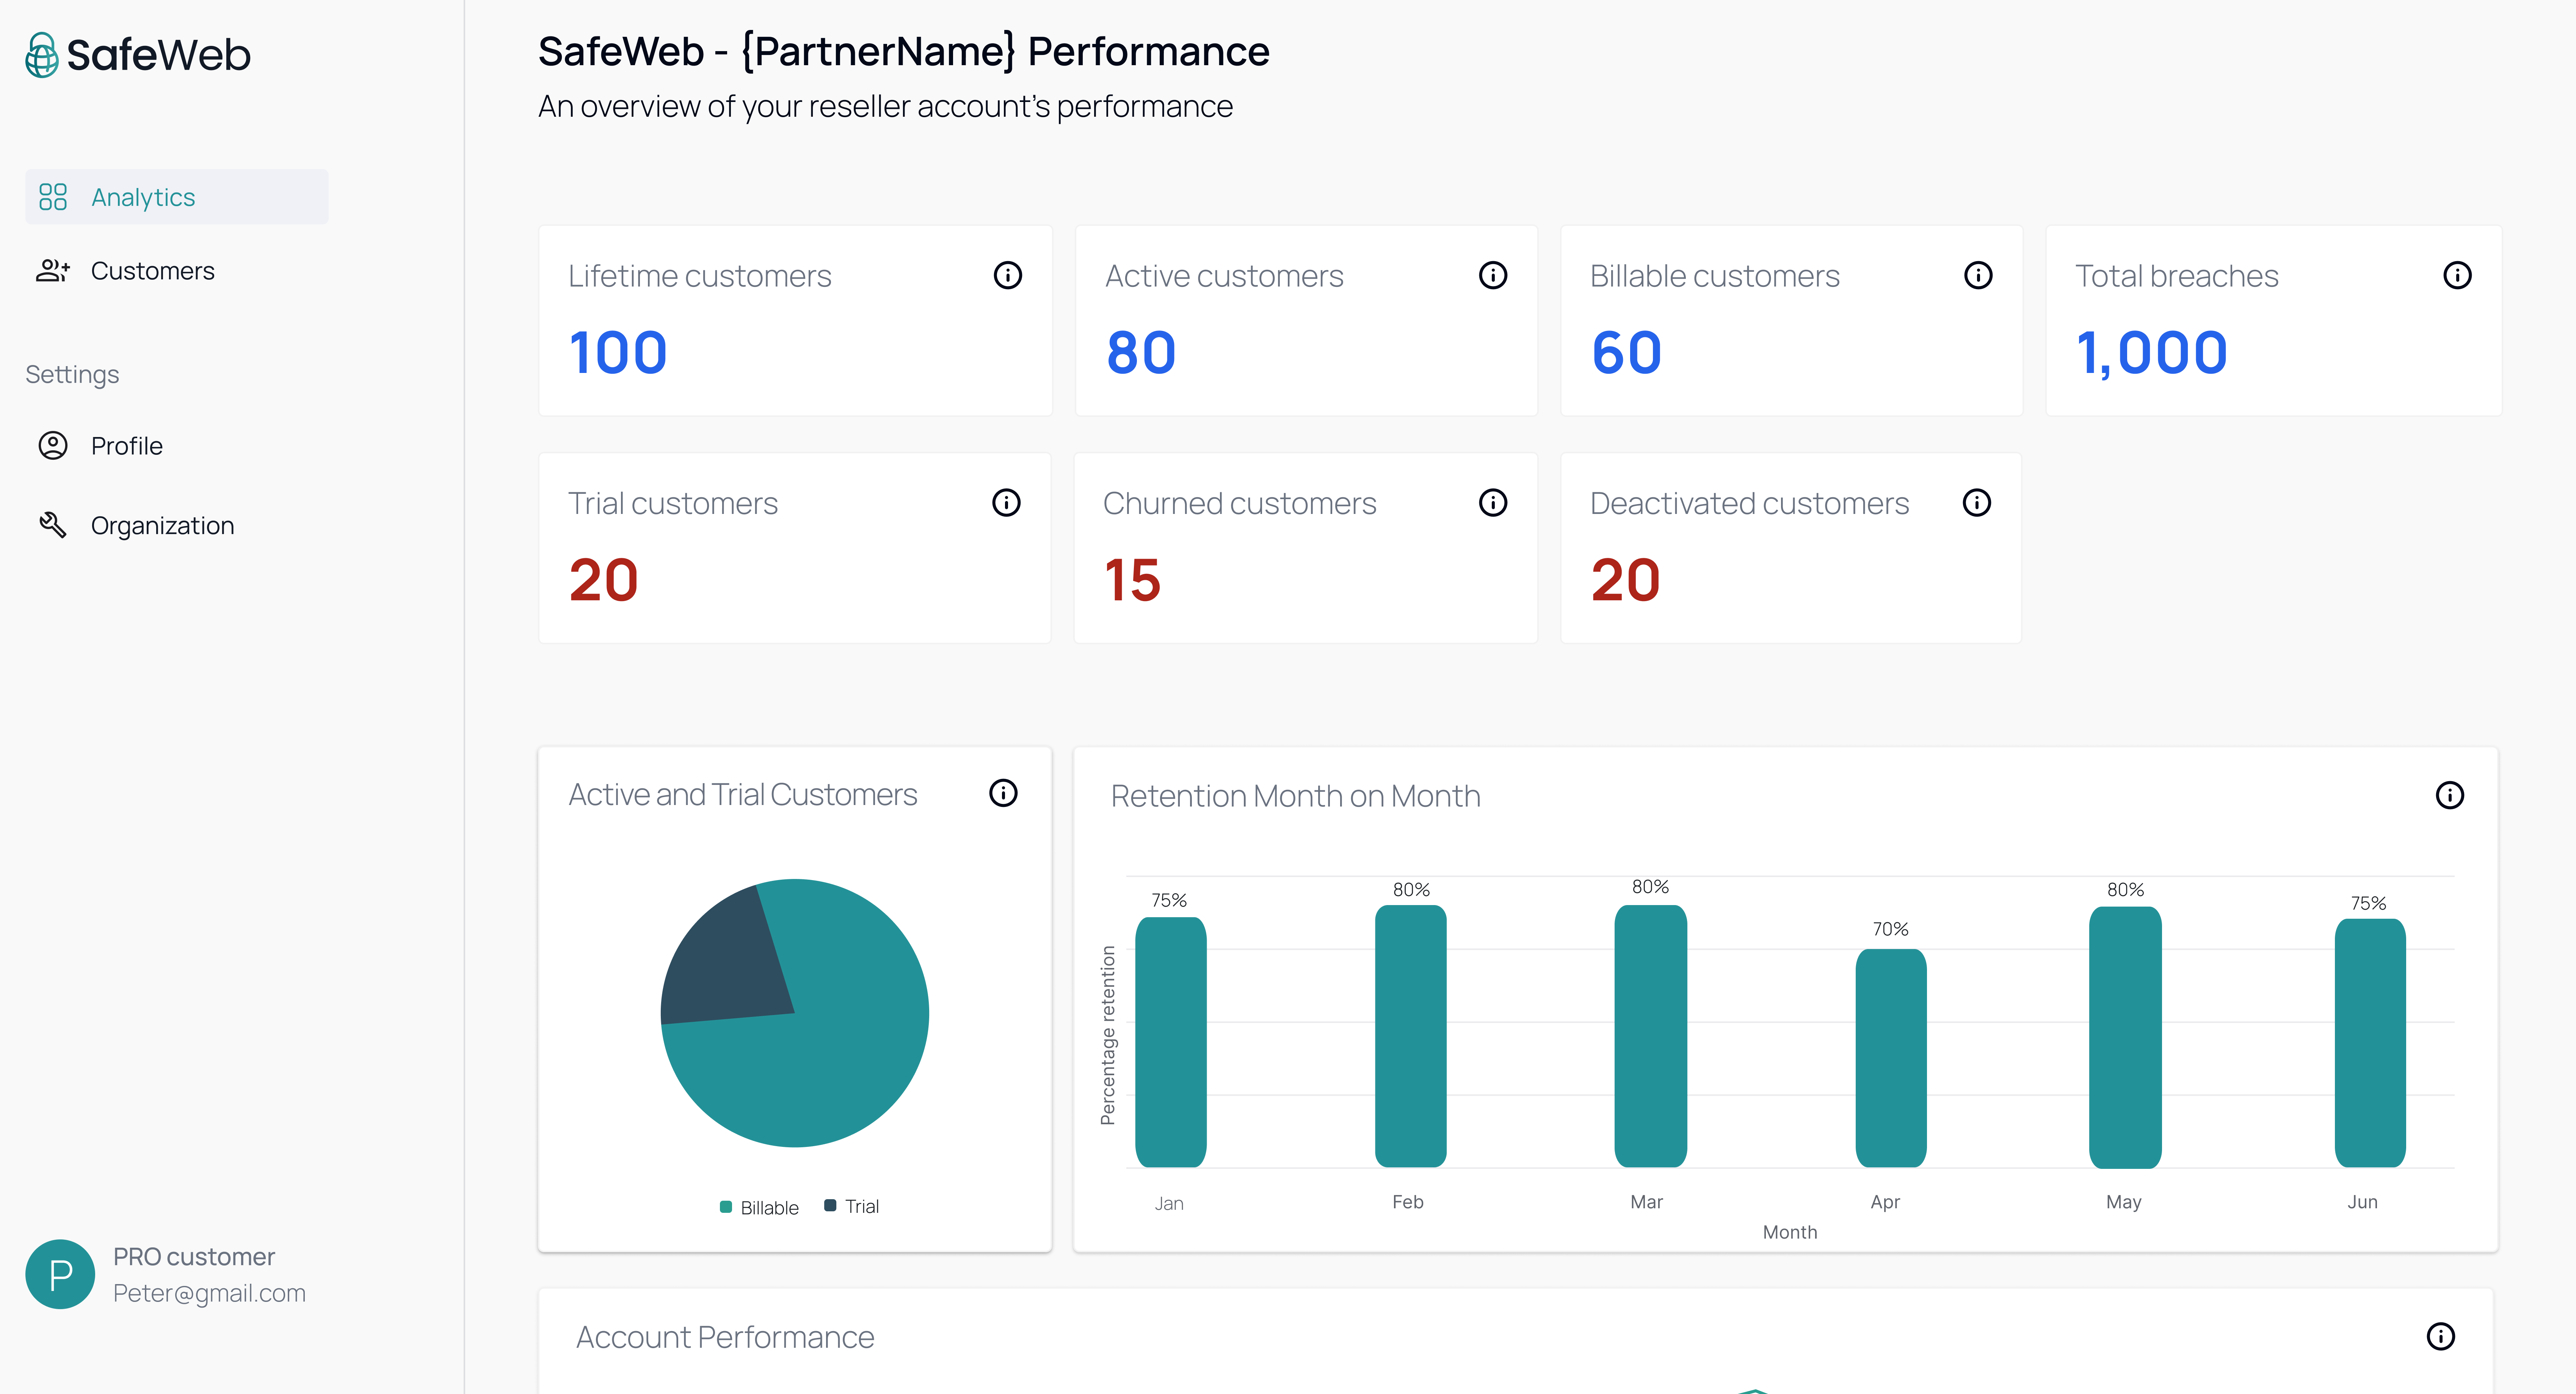2576x1394 pixels.
Task: Click the Lifetime customers info icon
Action: click(x=1007, y=275)
